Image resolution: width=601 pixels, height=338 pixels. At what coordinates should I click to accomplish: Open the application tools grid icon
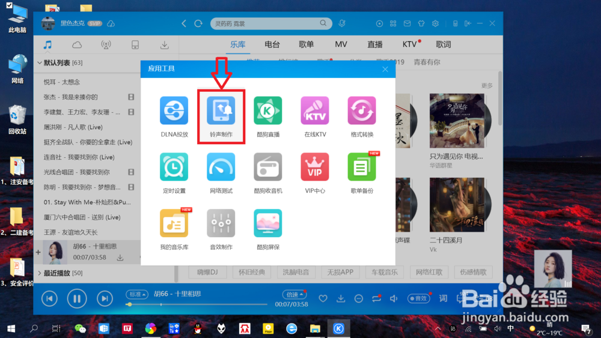(393, 23)
